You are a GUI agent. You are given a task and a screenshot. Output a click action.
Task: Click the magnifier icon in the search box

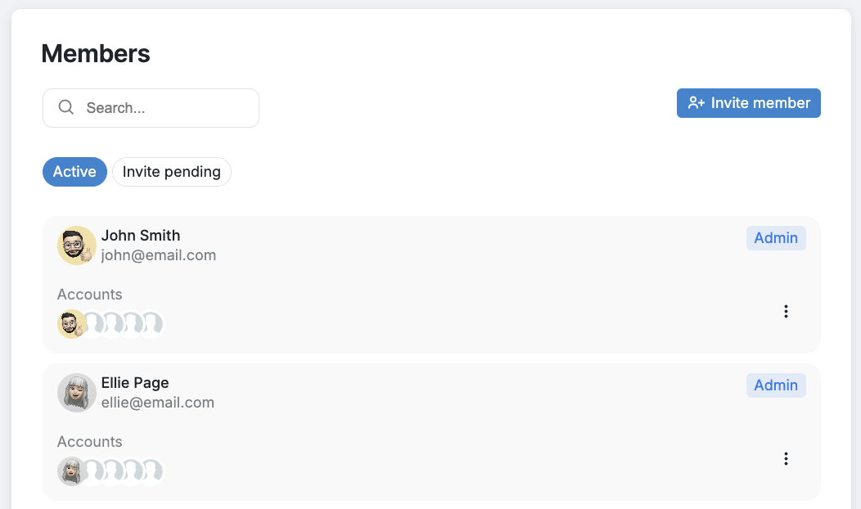point(66,107)
